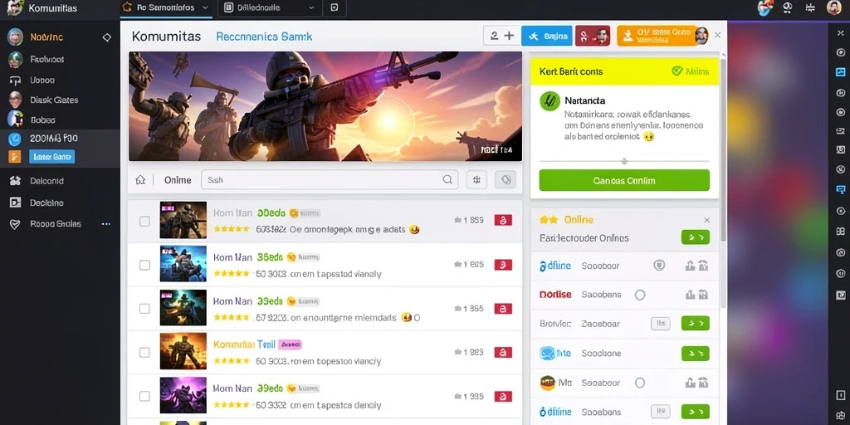
Task: Click the magnifier icon in the search field
Action: 447,179
